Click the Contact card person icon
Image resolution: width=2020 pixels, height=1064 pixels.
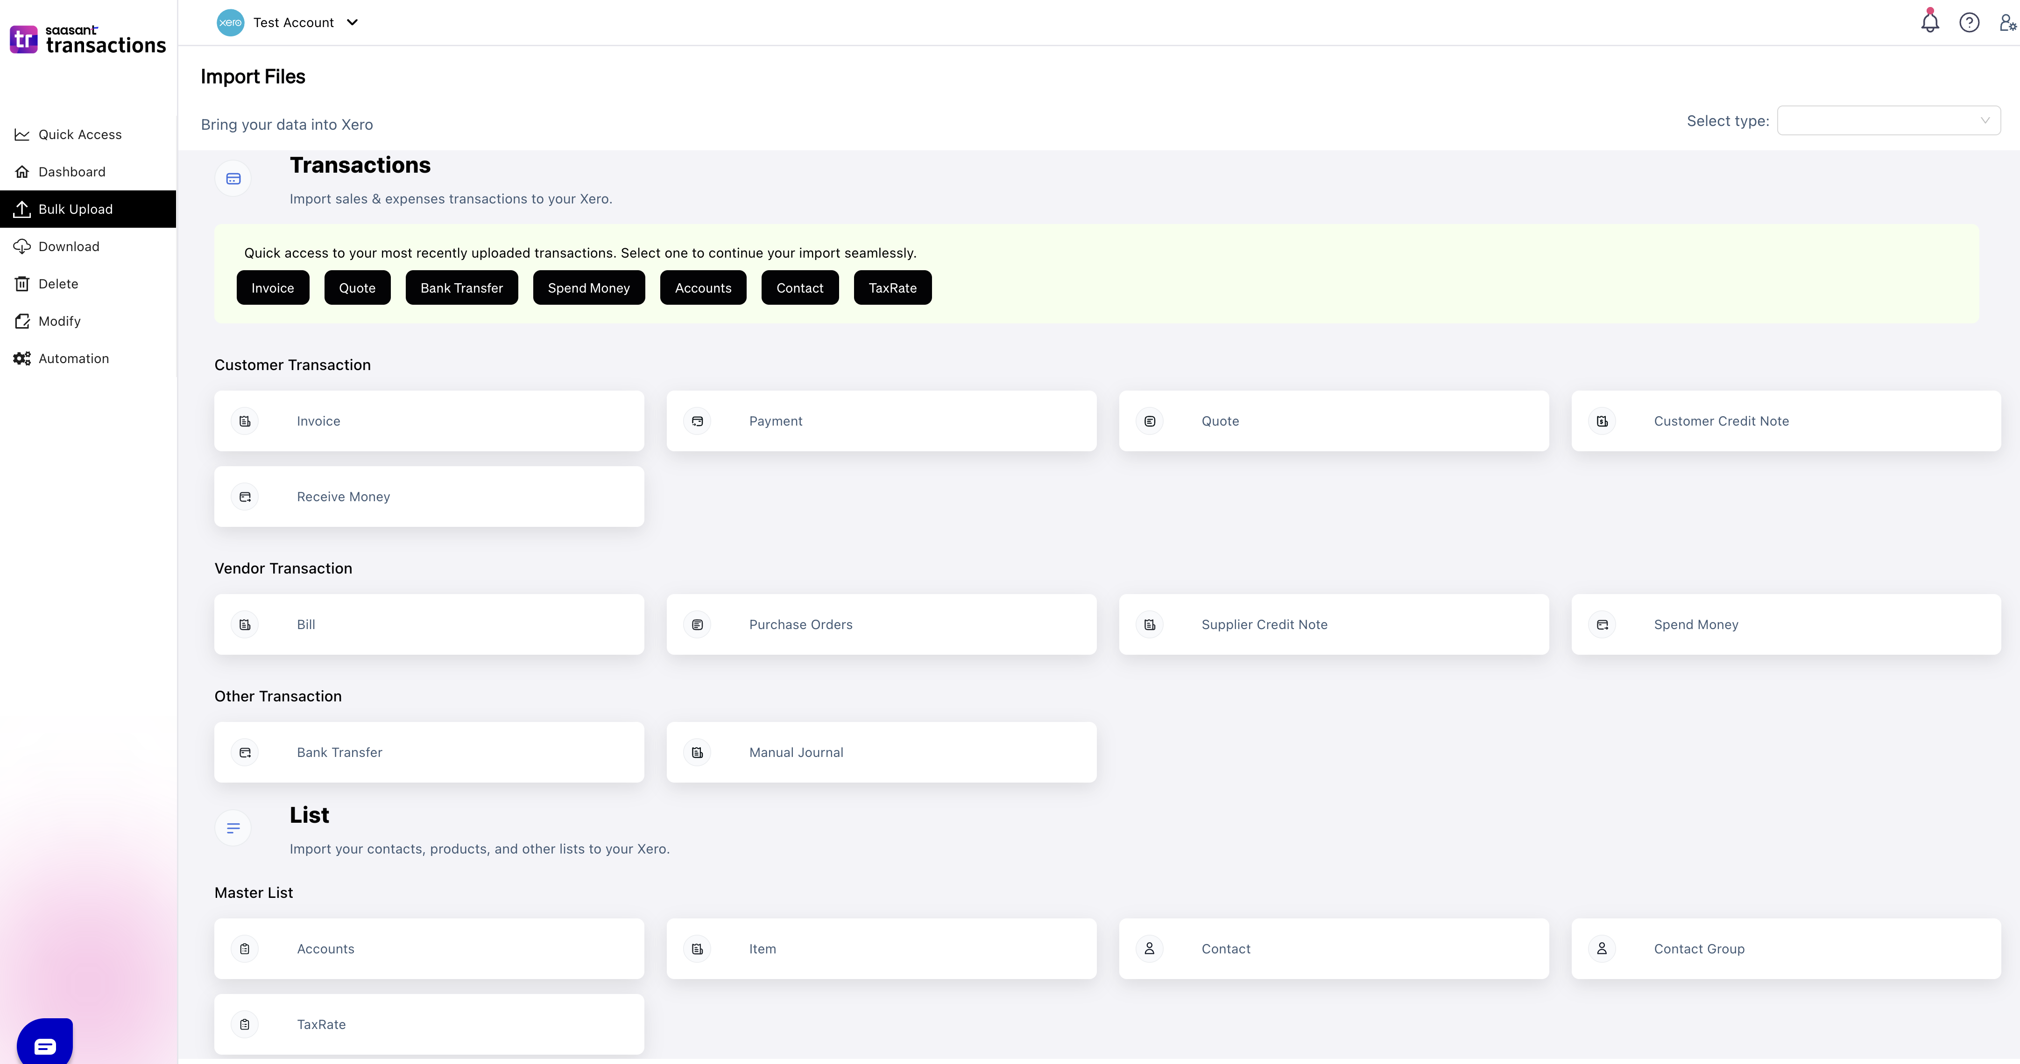click(x=1150, y=949)
